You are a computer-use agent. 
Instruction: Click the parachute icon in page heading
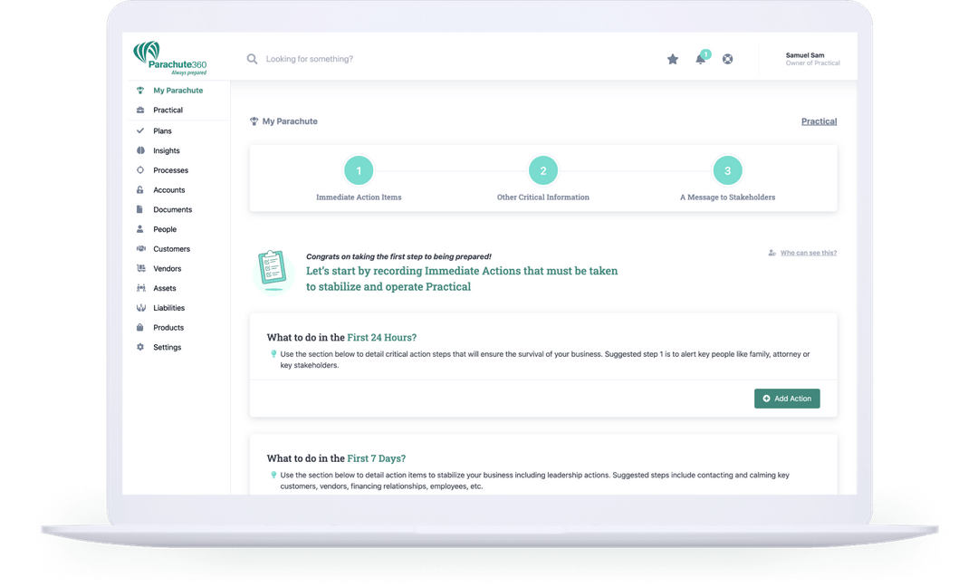(x=254, y=121)
